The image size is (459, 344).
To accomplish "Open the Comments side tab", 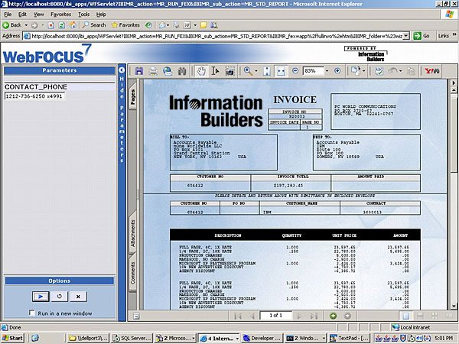I will coord(132,273).
